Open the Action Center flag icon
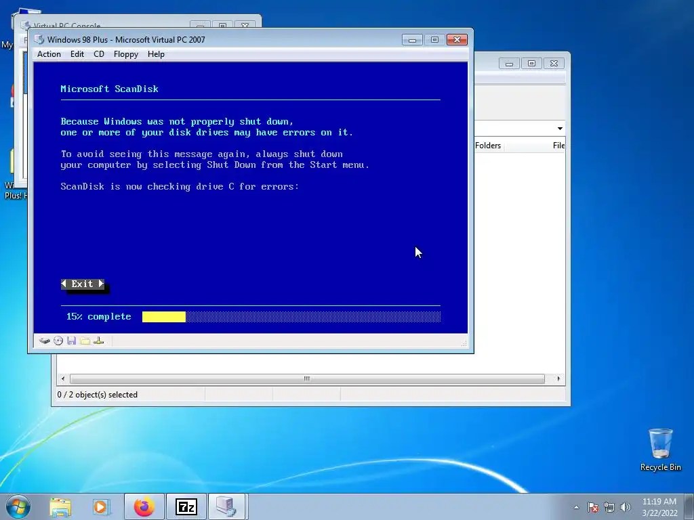Viewport: 694px width, 520px height. point(593,507)
